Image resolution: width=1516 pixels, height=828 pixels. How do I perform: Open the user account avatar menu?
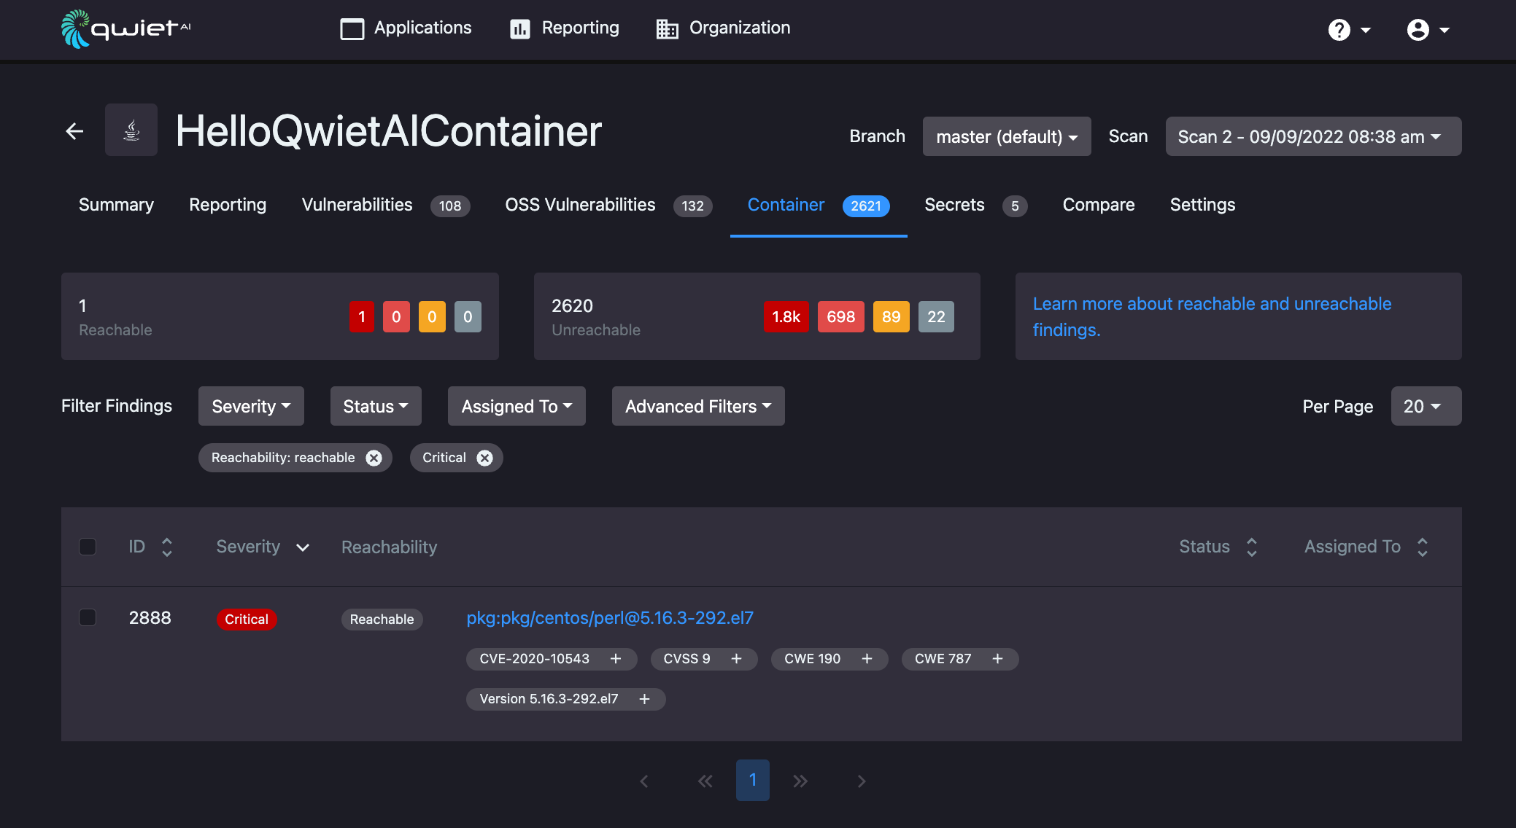1428,30
